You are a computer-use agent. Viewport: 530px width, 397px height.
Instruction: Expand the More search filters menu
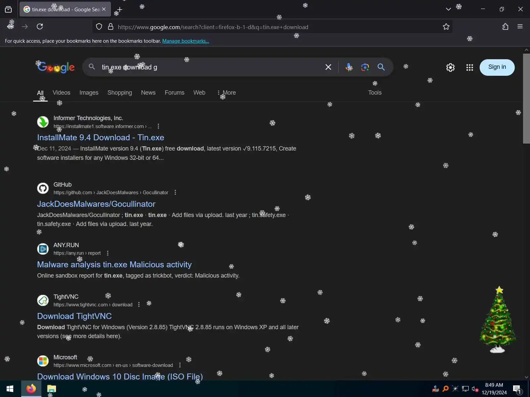click(x=227, y=93)
